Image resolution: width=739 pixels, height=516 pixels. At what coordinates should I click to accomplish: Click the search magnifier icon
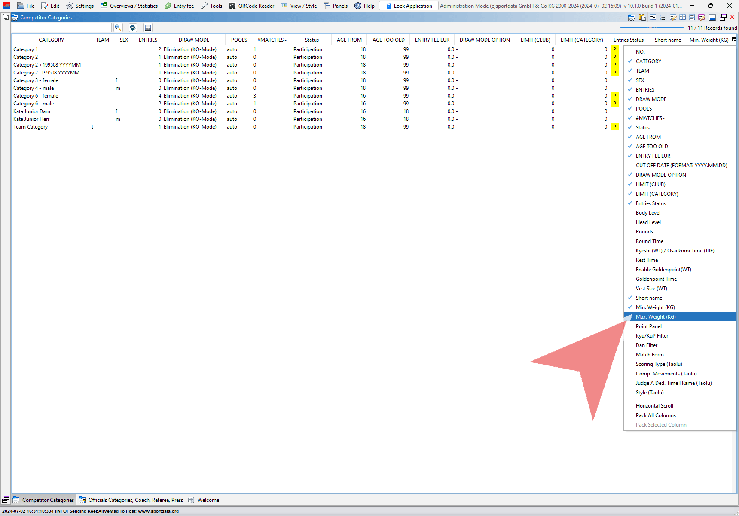(118, 28)
